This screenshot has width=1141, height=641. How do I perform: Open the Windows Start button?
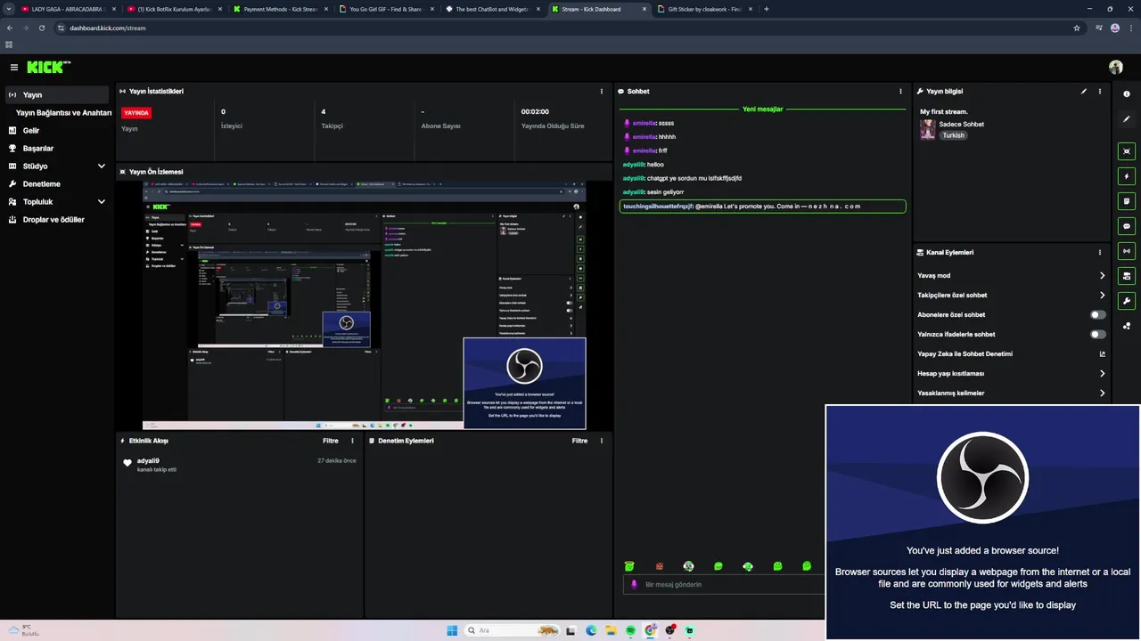(x=452, y=630)
